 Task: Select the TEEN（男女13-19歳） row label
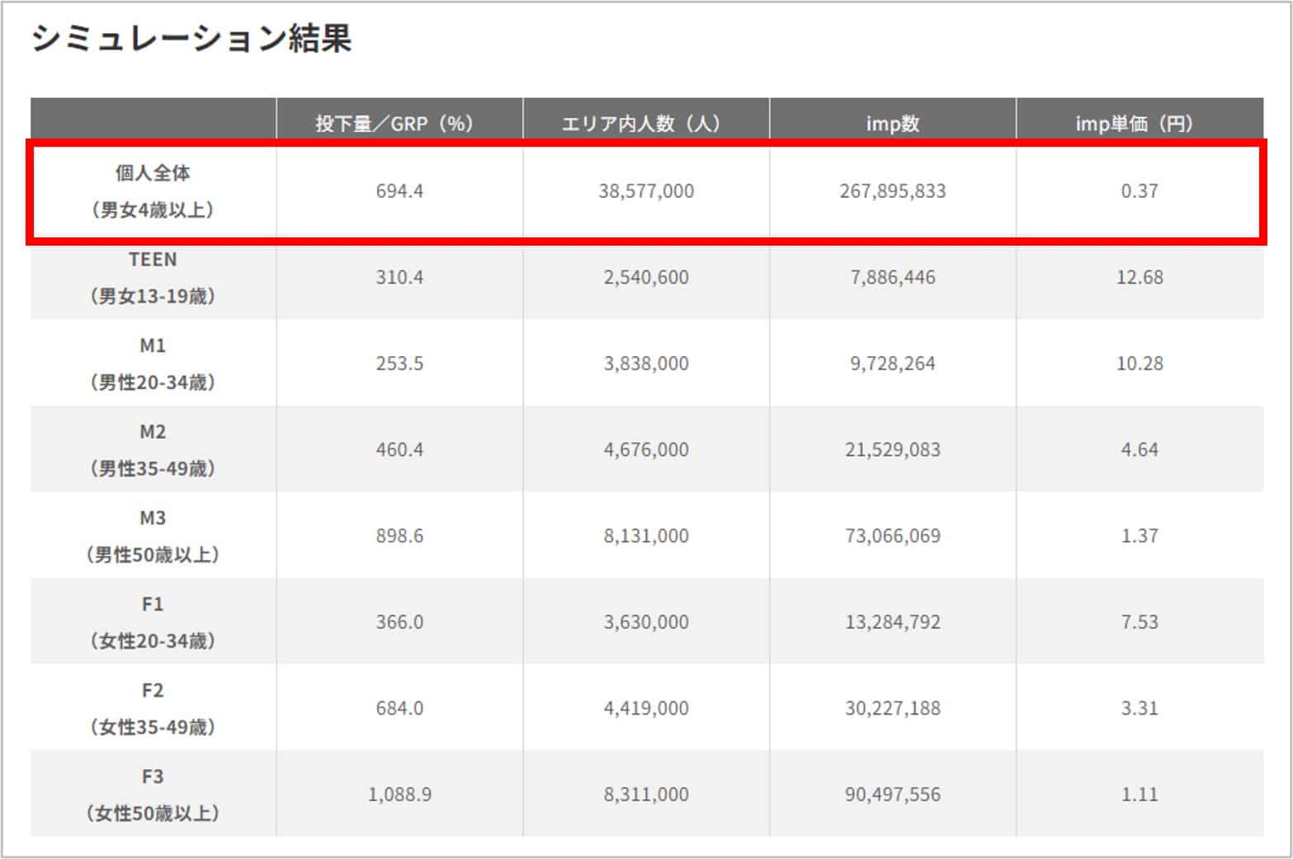coord(153,278)
